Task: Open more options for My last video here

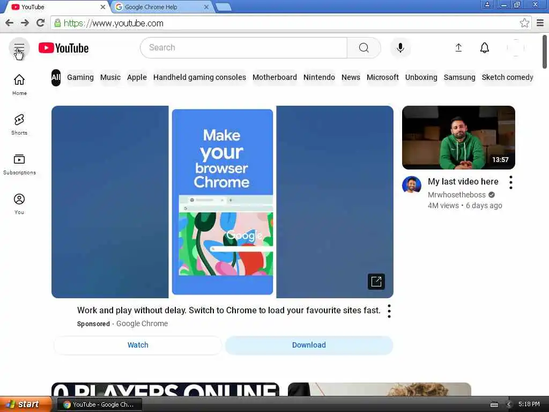Action: click(511, 182)
